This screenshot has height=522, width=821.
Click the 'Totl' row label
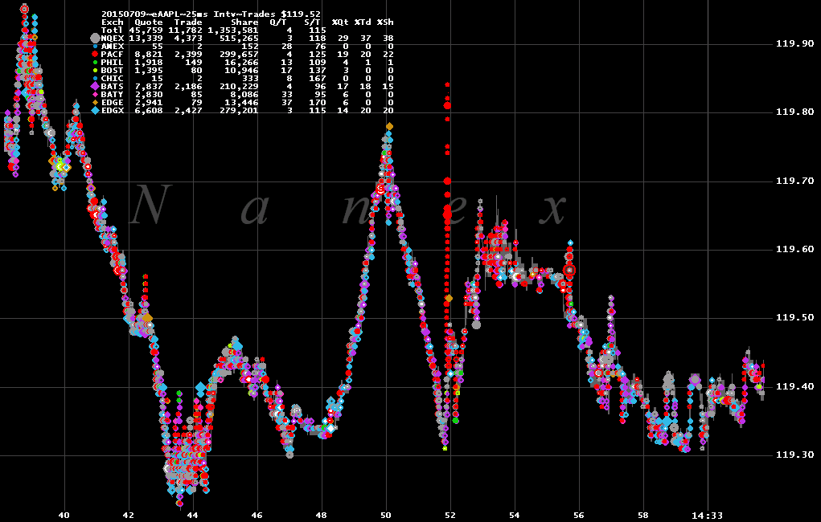(112, 31)
